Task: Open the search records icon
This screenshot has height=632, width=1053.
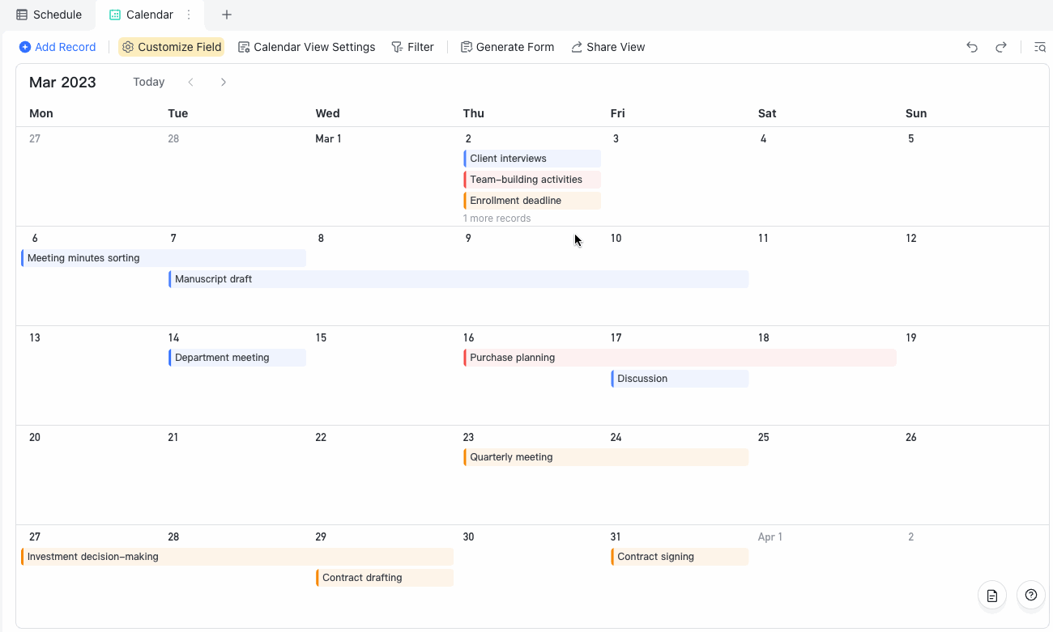Action: [x=1039, y=47]
